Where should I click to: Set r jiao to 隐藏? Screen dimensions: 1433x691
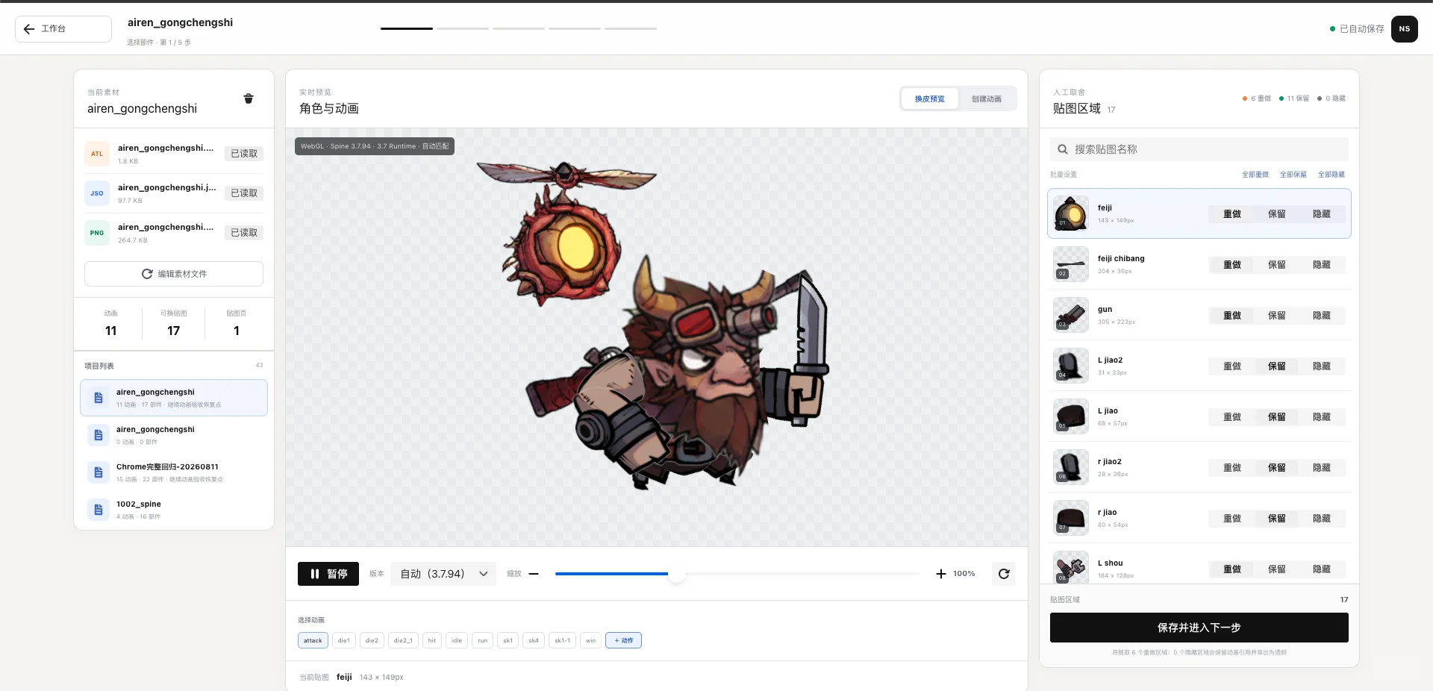(x=1322, y=519)
